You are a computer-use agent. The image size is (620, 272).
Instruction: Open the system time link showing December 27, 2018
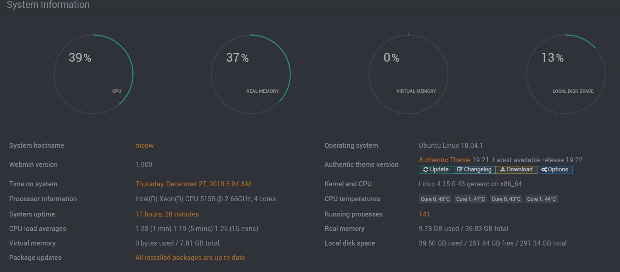(x=193, y=184)
